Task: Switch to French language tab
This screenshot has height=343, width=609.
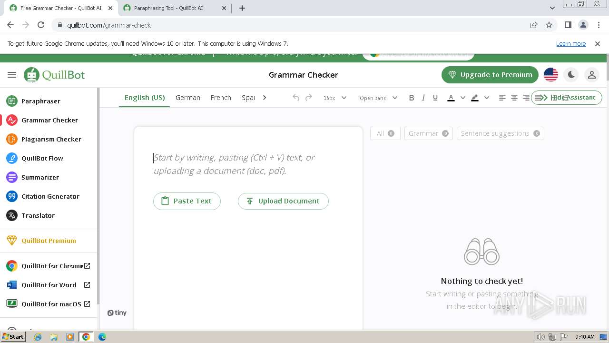Action: coord(221,98)
